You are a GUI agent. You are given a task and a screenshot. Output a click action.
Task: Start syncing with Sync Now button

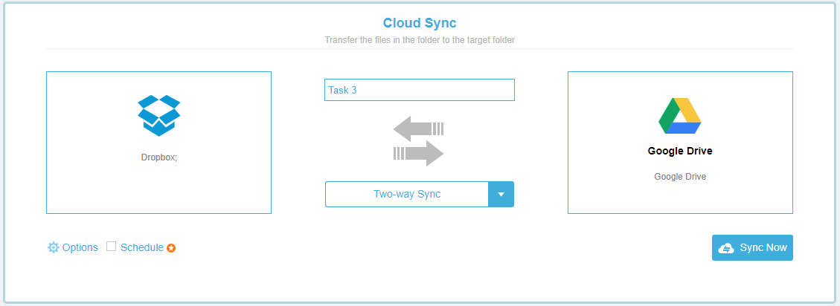752,247
